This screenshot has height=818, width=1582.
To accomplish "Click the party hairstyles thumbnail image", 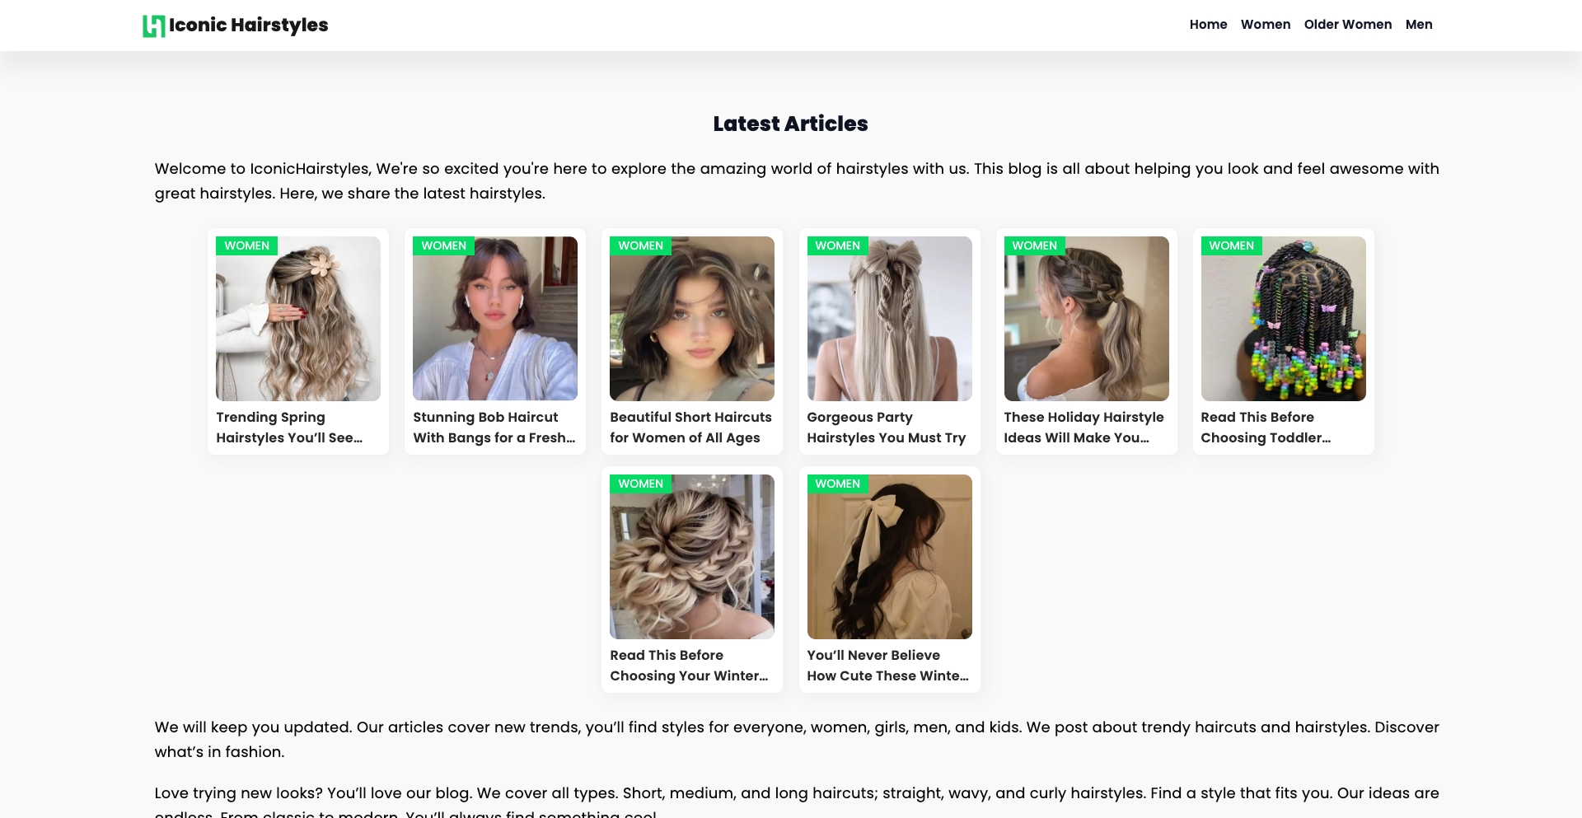I will pos(889,318).
